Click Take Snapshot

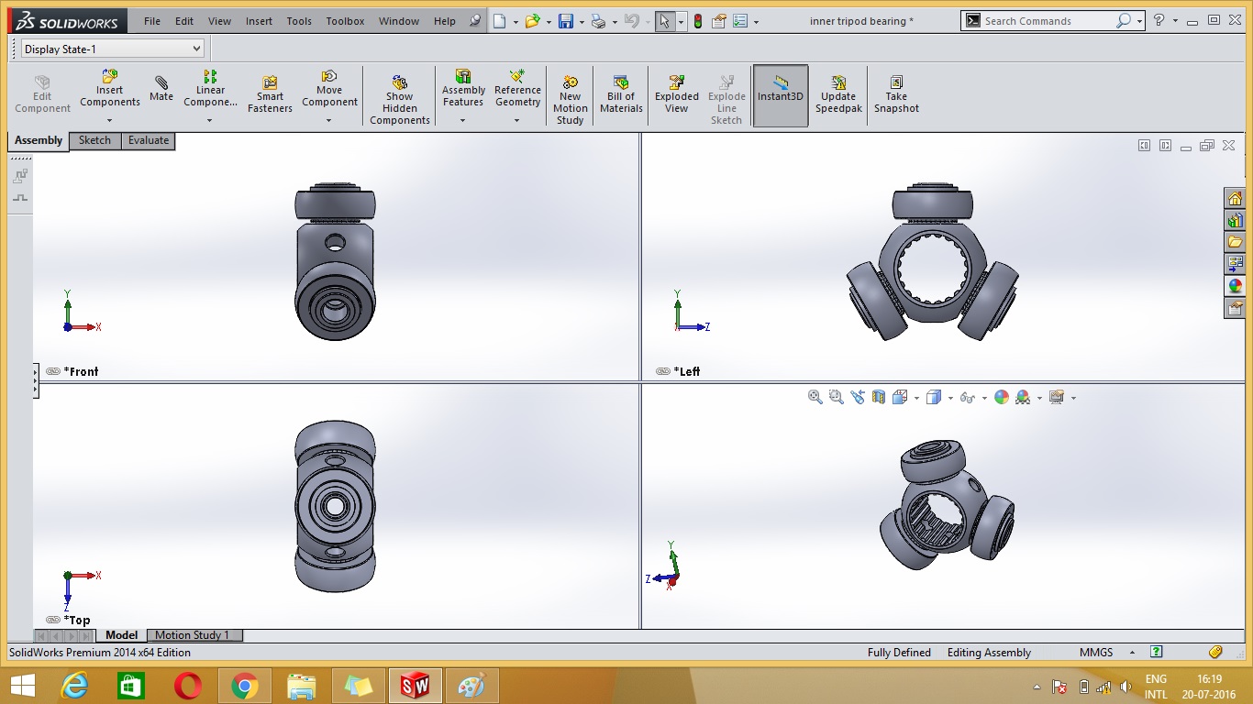[x=896, y=95]
